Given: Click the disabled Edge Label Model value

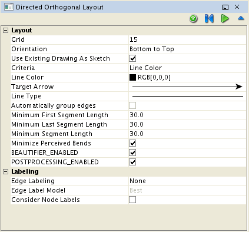Looking at the screenshot, I should point(187,190).
